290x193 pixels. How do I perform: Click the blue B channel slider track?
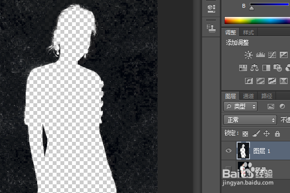coord(270,4)
